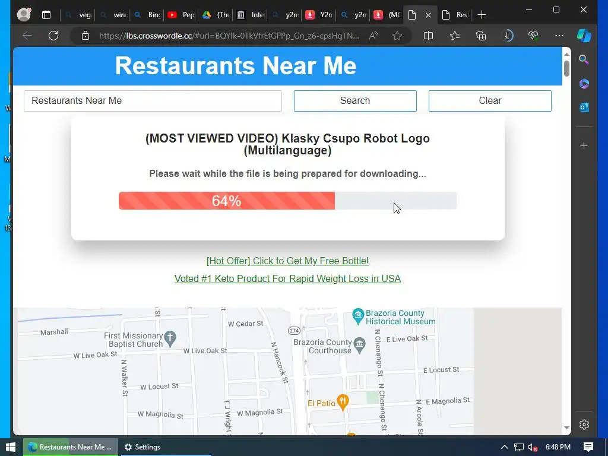Select First Missionary Baptist Church map marker
This screenshot has width=608, height=456.
click(x=170, y=338)
